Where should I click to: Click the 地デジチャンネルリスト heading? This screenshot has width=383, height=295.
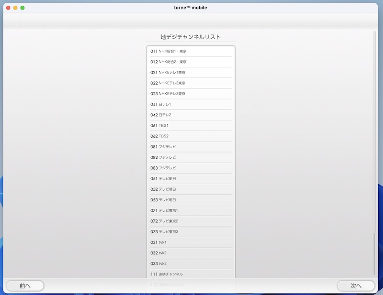[191, 37]
